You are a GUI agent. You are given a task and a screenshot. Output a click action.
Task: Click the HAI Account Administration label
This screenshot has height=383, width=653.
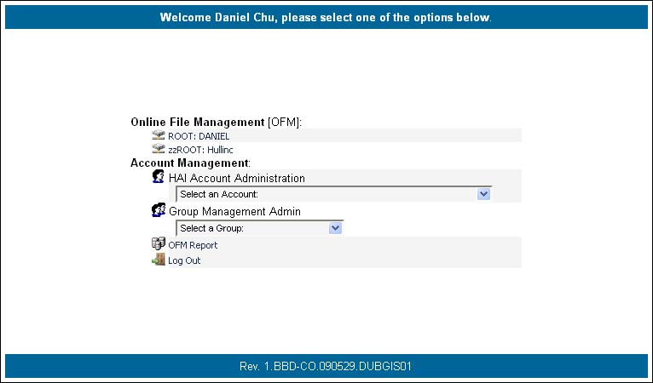(x=236, y=179)
